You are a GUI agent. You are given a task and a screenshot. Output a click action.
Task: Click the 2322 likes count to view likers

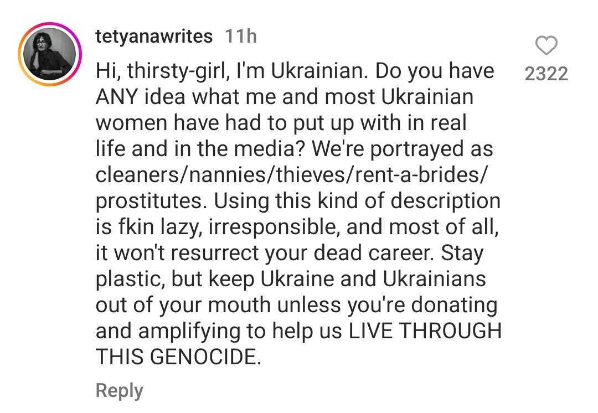[x=547, y=74]
